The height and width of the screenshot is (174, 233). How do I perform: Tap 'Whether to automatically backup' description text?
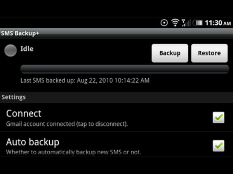(73, 152)
